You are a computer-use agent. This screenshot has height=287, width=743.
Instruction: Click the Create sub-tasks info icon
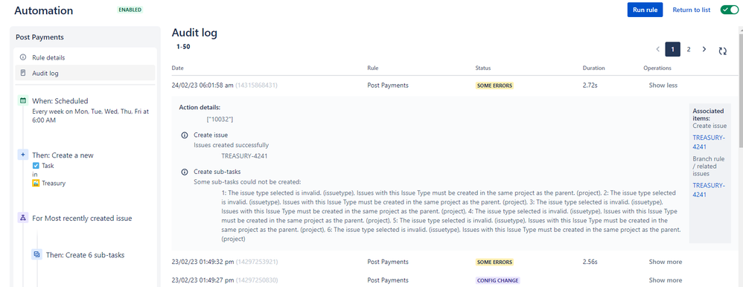pyautogui.click(x=185, y=172)
